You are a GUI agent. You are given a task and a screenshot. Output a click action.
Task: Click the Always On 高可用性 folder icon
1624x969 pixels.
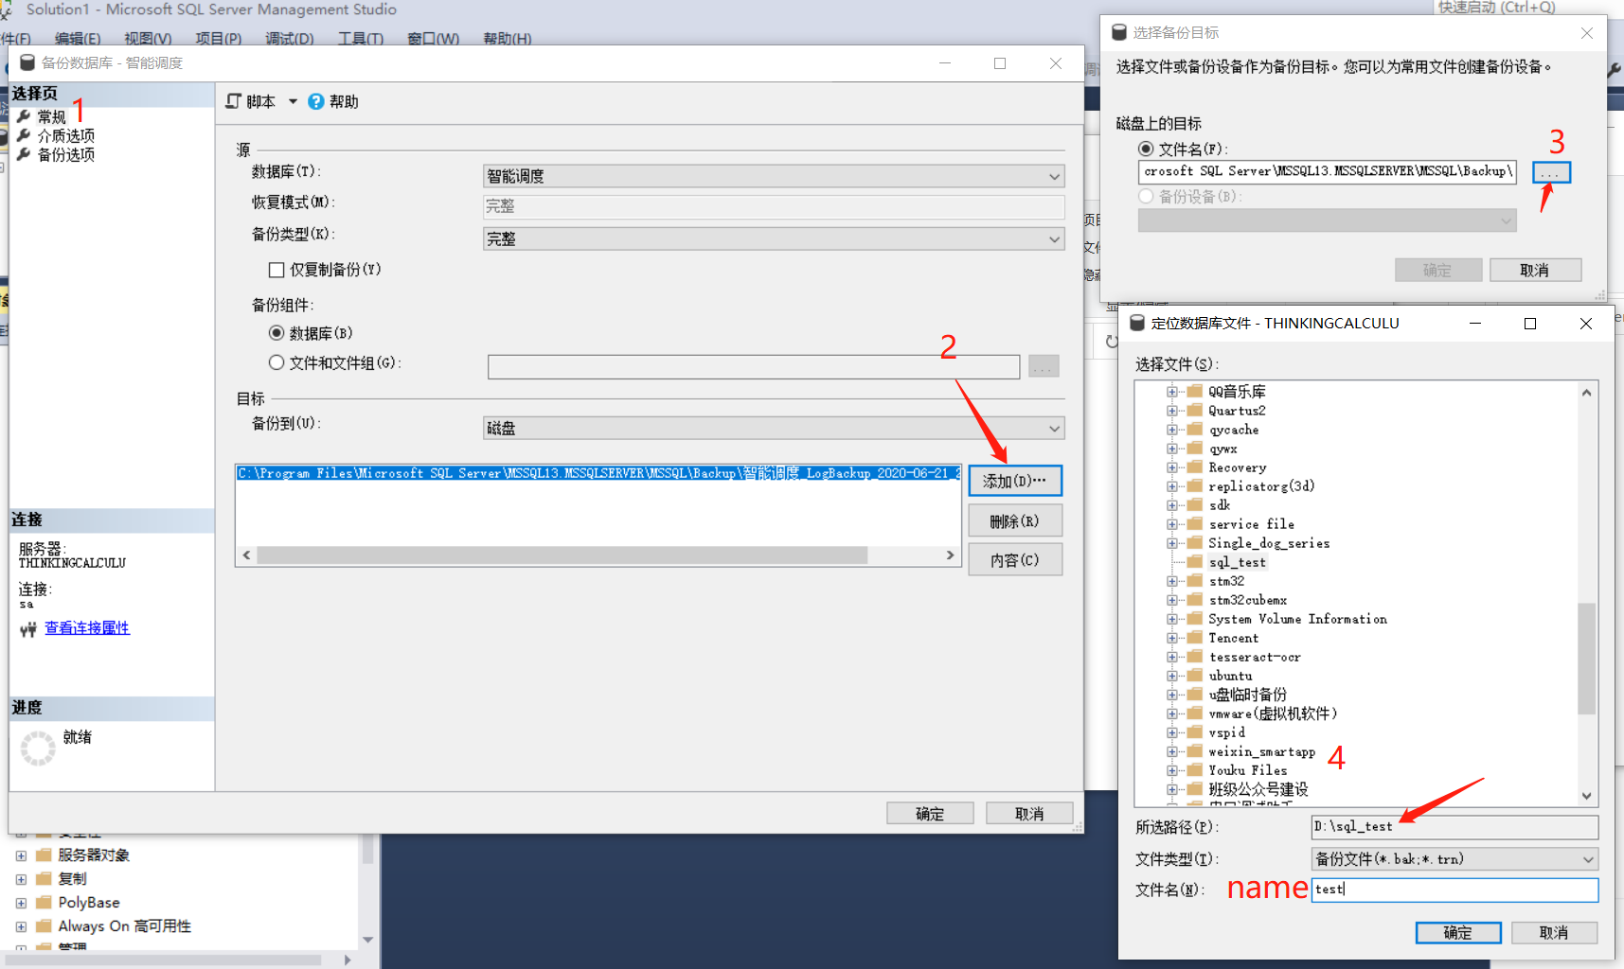(44, 925)
